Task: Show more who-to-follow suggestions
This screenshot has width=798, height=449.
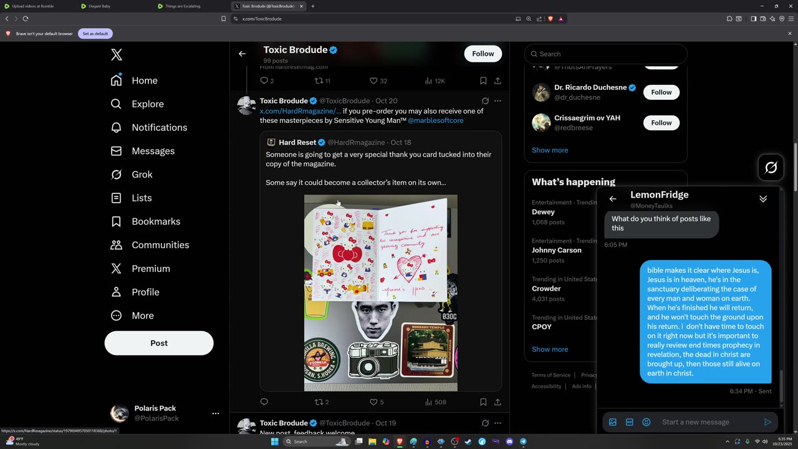Action: pos(550,150)
